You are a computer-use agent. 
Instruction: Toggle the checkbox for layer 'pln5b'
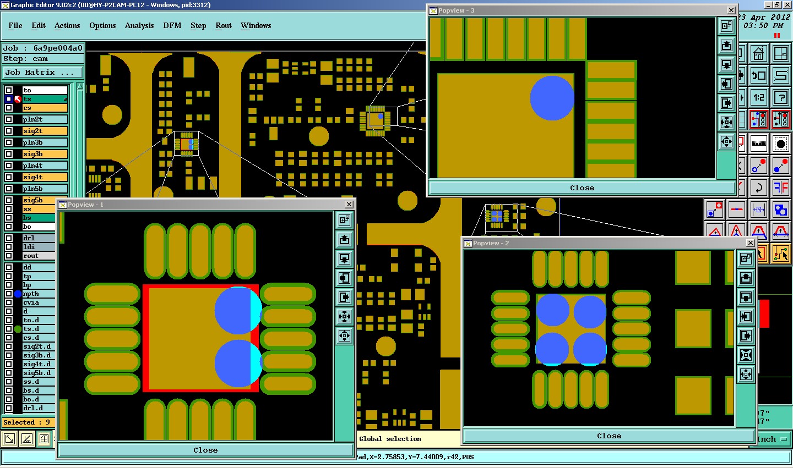[x=9, y=189]
